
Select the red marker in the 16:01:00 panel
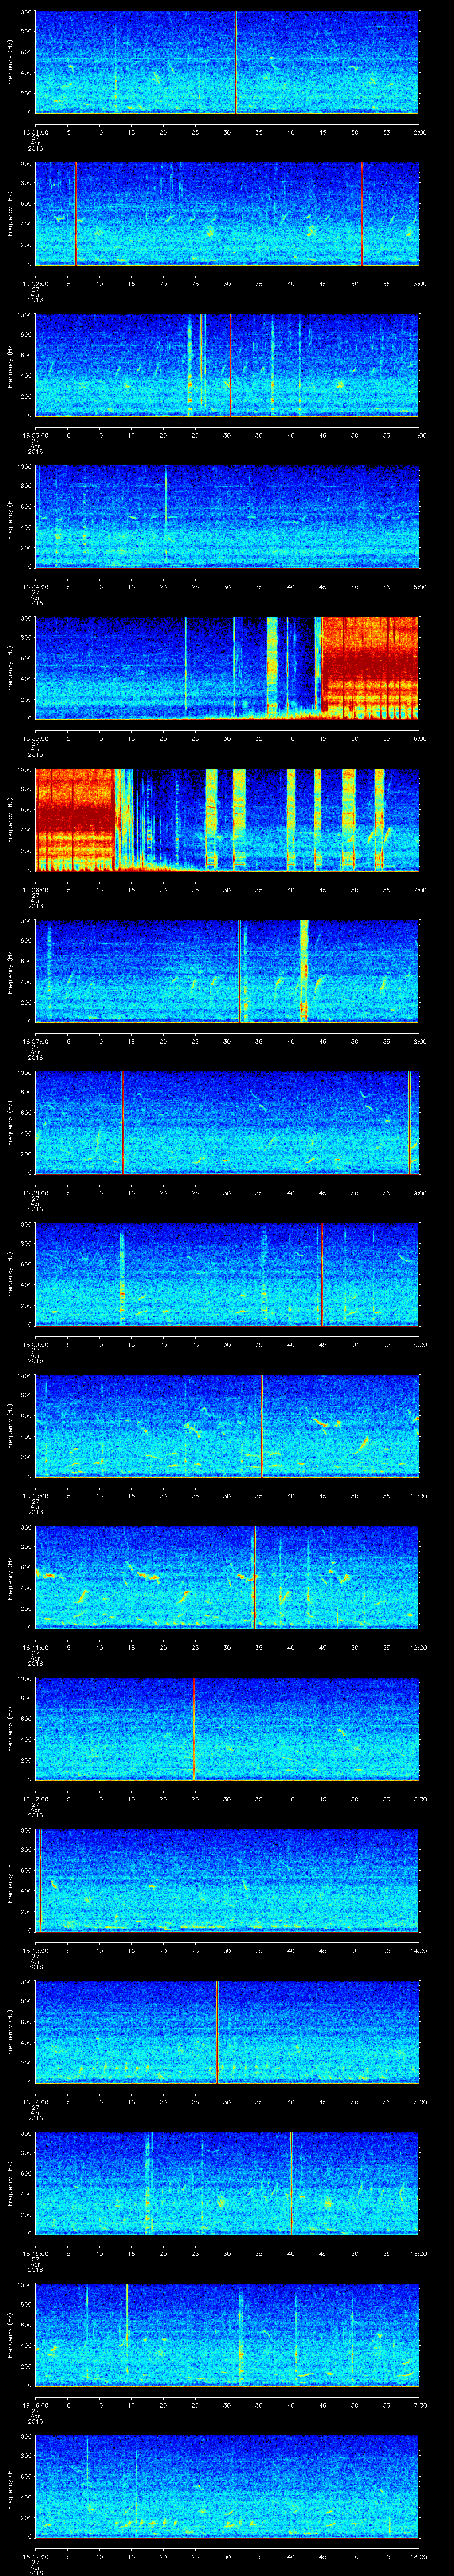235,62
